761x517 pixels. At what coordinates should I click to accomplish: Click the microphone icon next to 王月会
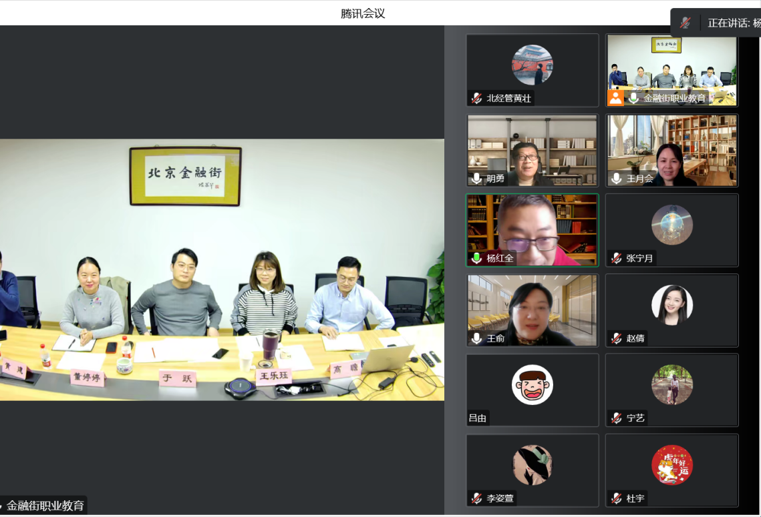[x=616, y=178]
